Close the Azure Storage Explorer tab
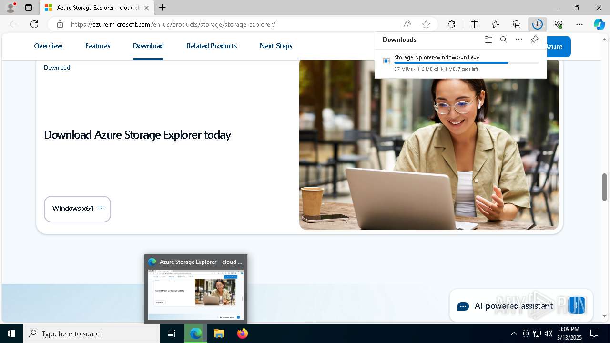The height and width of the screenshot is (343, 610). pos(147,8)
